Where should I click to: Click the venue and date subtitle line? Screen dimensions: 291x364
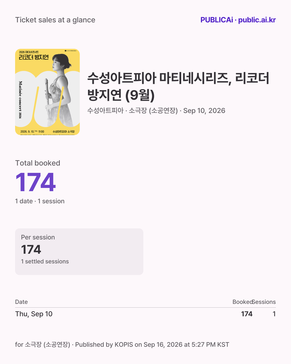pos(156,111)
